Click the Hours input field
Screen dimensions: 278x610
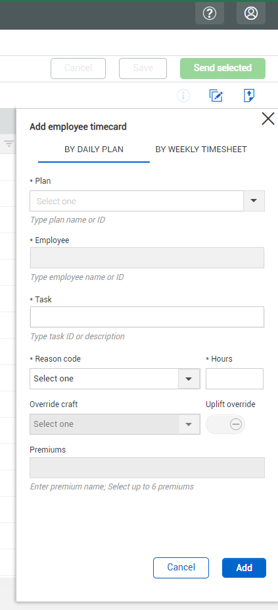(235, 379)
